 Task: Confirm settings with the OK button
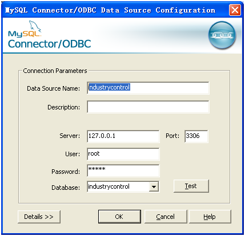coord(119,217)
